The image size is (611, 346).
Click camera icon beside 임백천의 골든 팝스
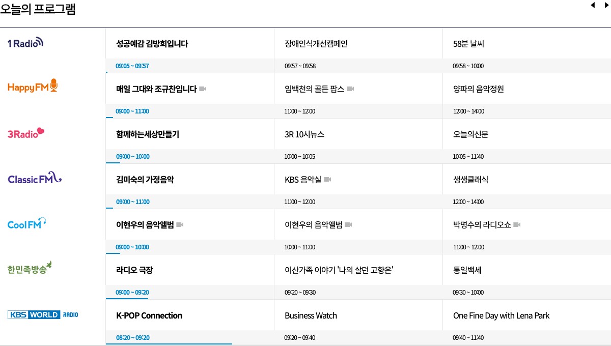pyautogui.click(x=350, y=89)
